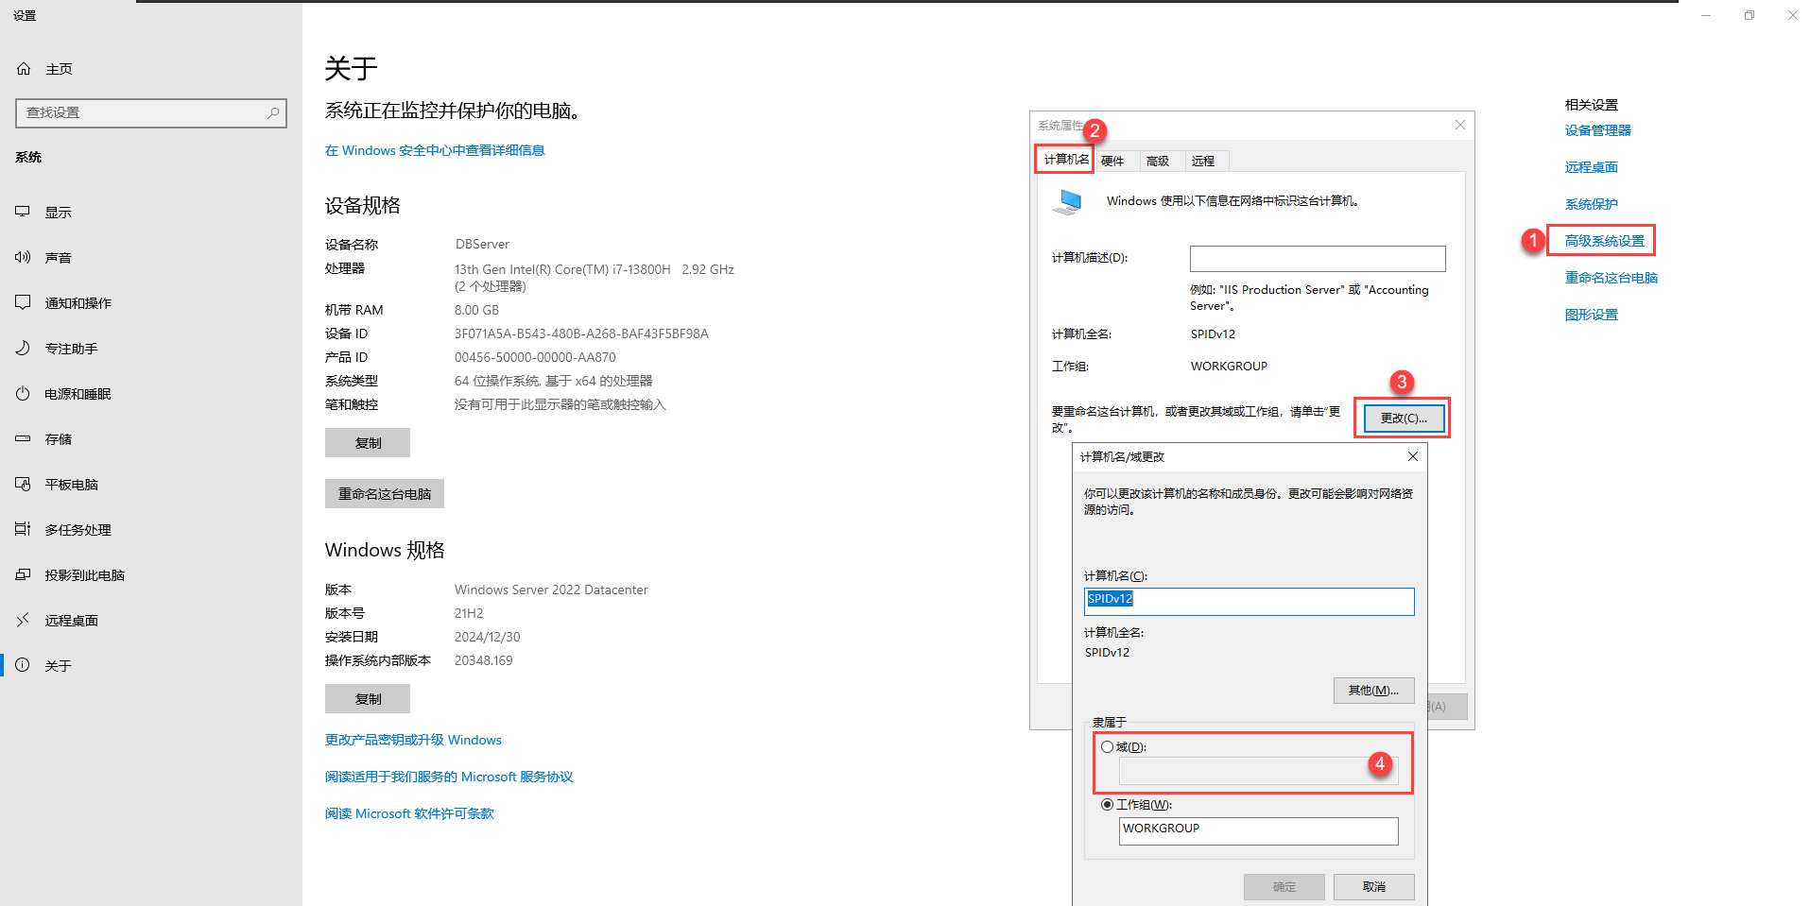
Task: Click the Change (更改) button
Action: click(1403, 418)
